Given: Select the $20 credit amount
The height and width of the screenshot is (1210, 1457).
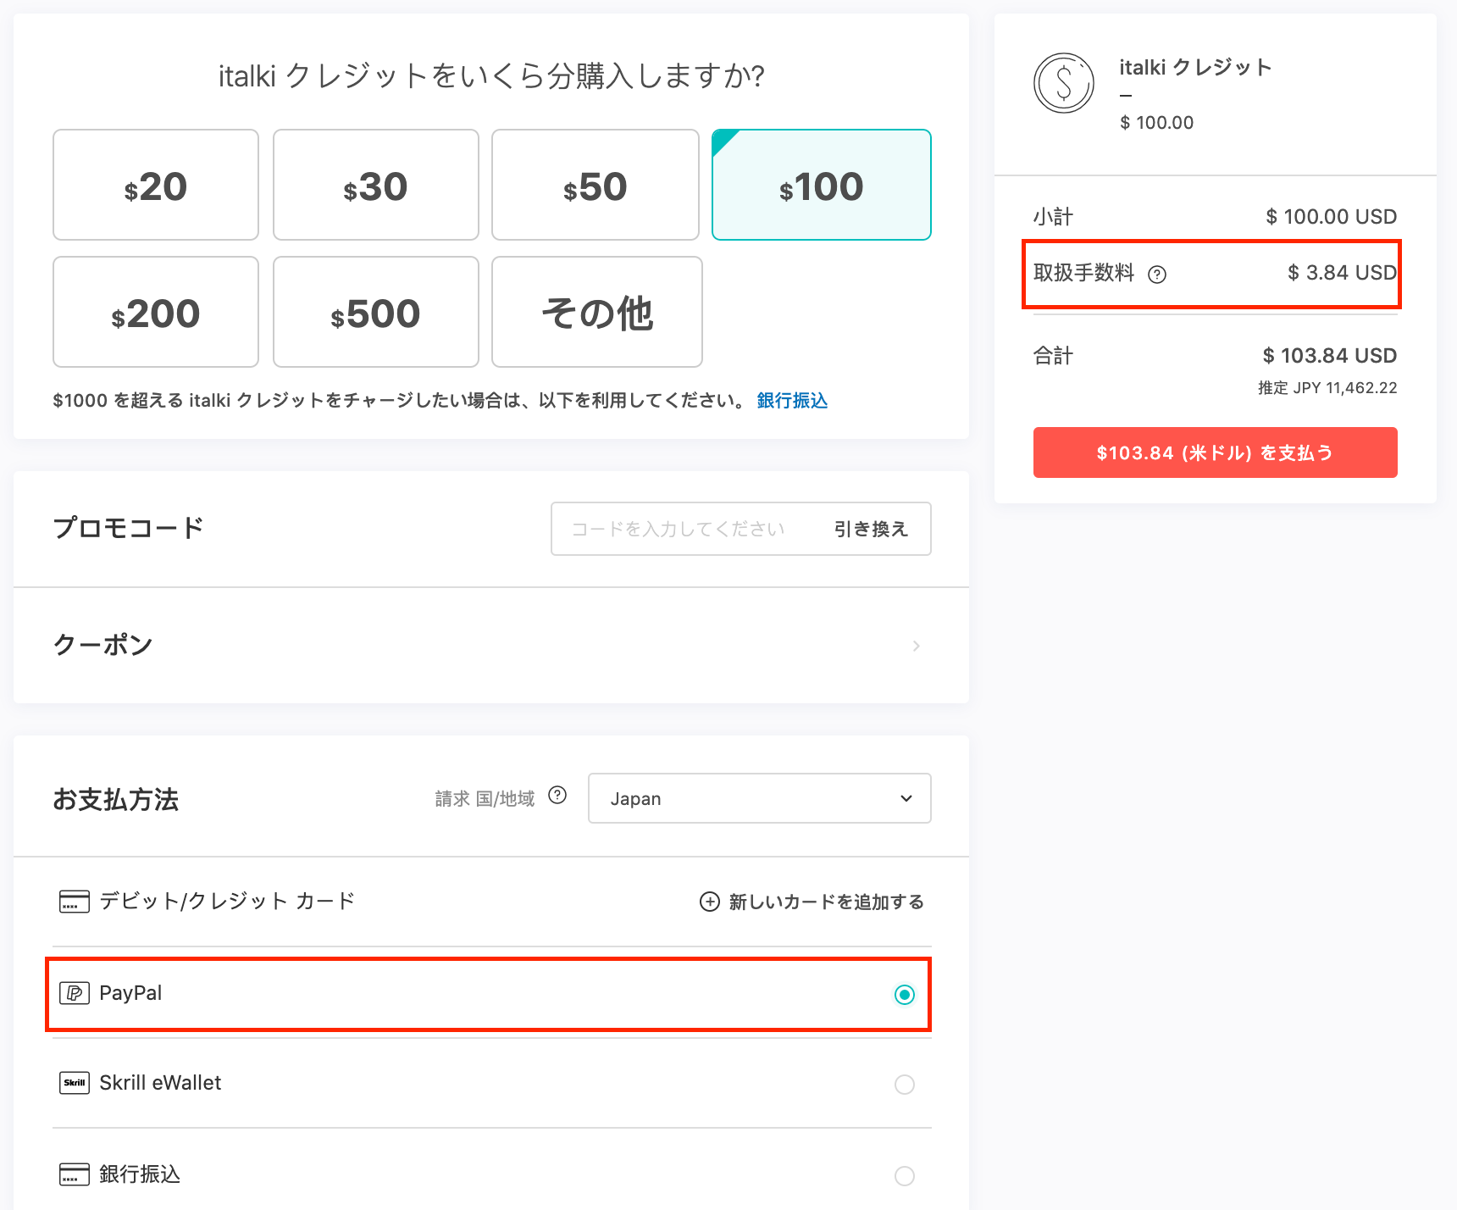Looking at the screenshot, I should tap(156, 185).
